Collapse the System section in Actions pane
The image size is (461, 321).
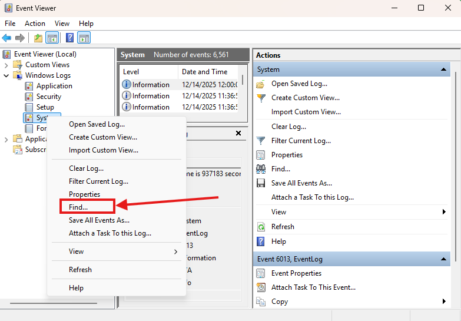click(x=443, y=70)
